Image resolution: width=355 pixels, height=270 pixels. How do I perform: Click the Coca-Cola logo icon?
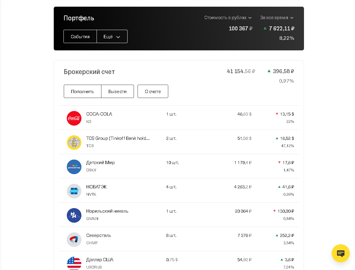tap(74, 118)
